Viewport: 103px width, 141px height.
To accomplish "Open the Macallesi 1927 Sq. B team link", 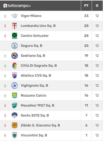I will pyautogui.click(x=37, y=105).
